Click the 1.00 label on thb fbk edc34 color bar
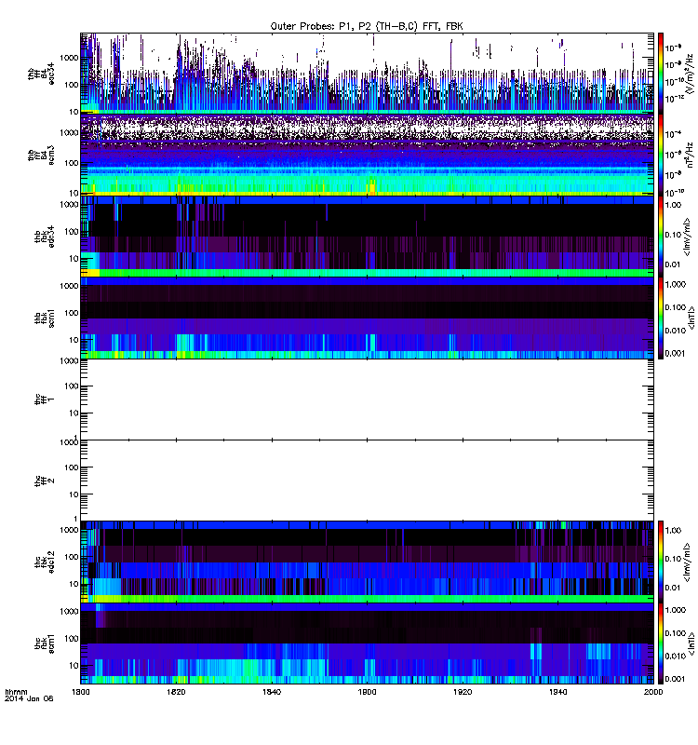698x745 pixels. point(673,205)
